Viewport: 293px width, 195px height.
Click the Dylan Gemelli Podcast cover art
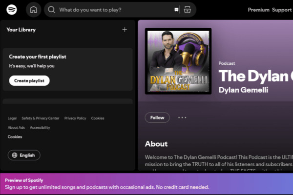[x=178, y=61]
